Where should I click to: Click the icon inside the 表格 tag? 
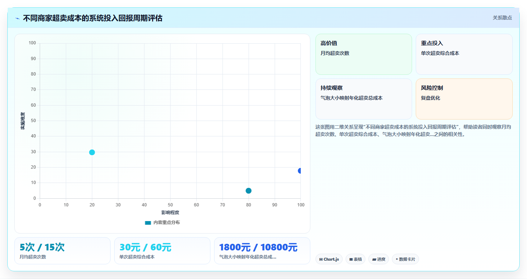point(351,259)
